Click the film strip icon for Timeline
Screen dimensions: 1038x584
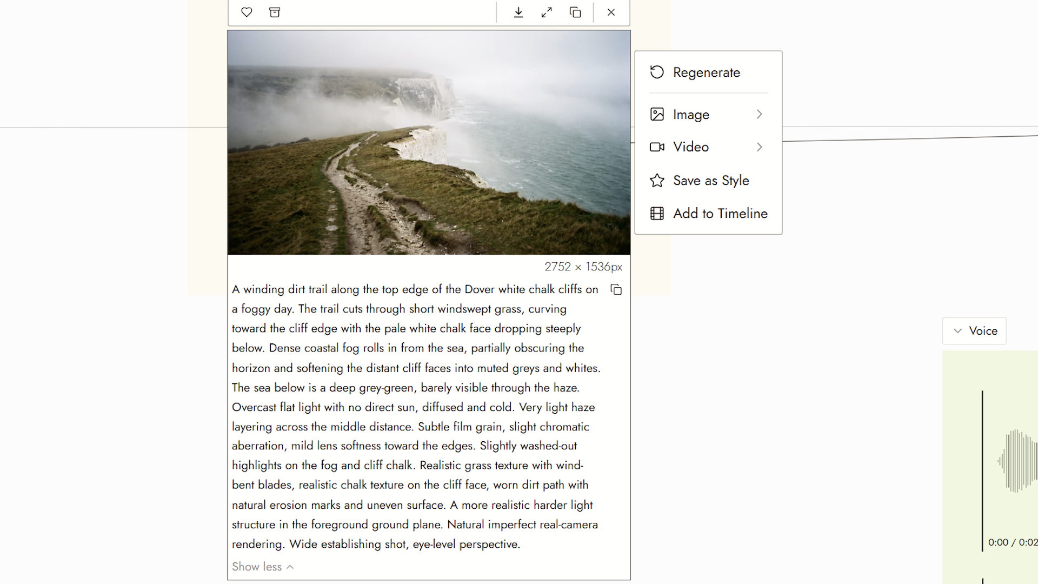(657, 214)
